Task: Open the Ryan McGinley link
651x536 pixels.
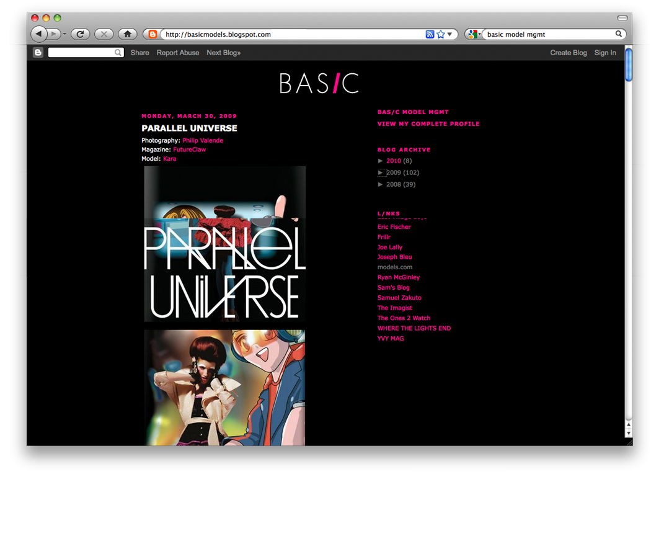Action: pyautogui.click(x=399, y=277)
